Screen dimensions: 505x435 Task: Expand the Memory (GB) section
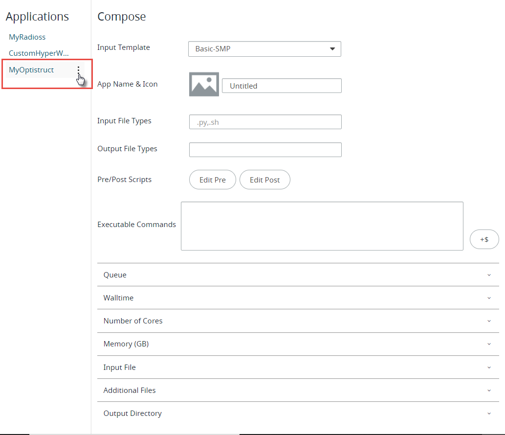pos(298,344)
